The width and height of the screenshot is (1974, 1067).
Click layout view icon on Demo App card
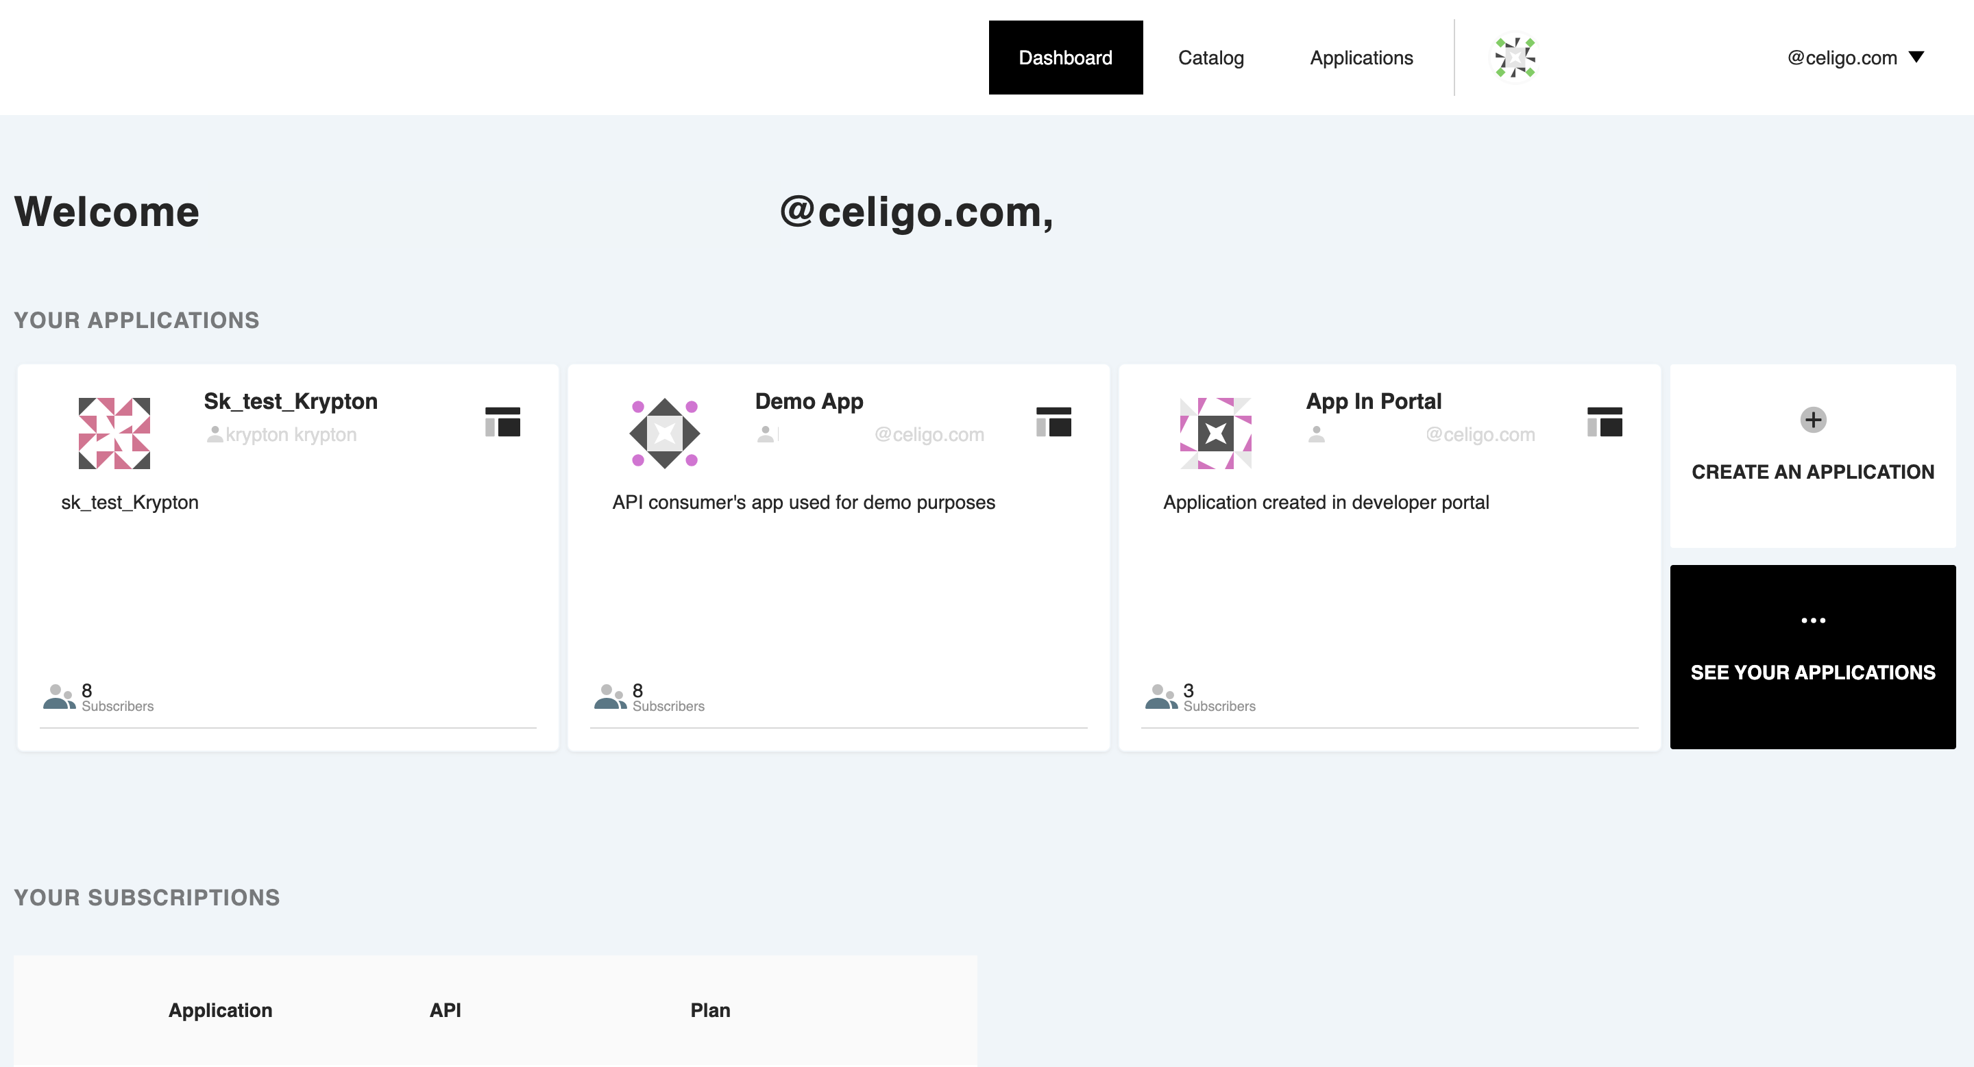[1053, 422]
